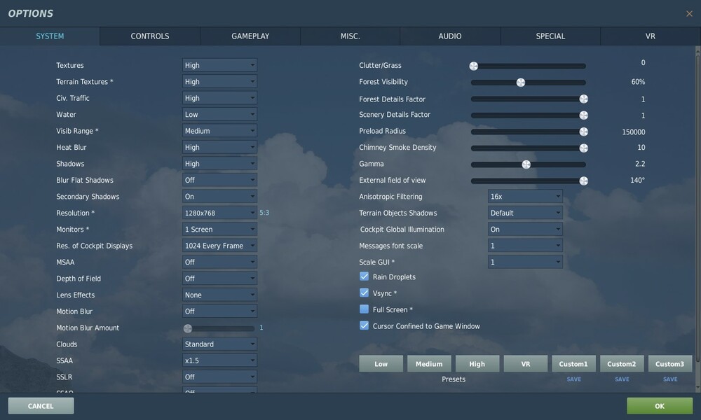Viewport: 701px width, 420px height.
Task: Click the External field of view slider handle
Action: coord(583,181)
